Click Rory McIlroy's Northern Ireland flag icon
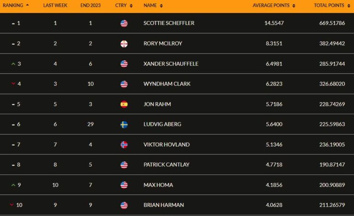354x216 pixels. coord(124,44)
